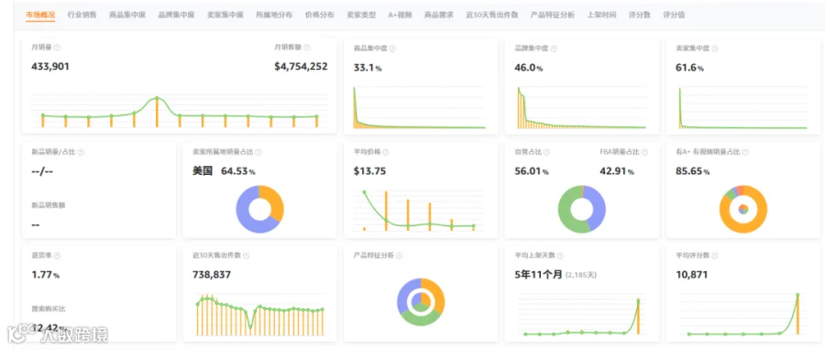Click help icon beside 卖家集中度 card title

[715, 49]
